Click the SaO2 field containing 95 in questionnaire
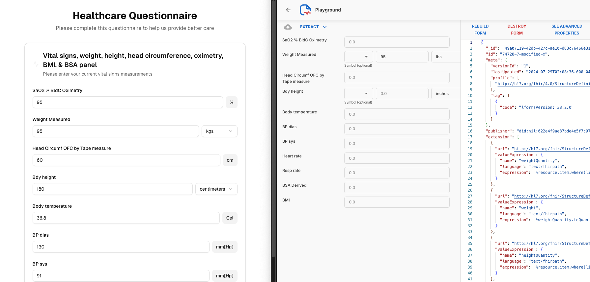The image size is (590, 282). pos(127,102)
